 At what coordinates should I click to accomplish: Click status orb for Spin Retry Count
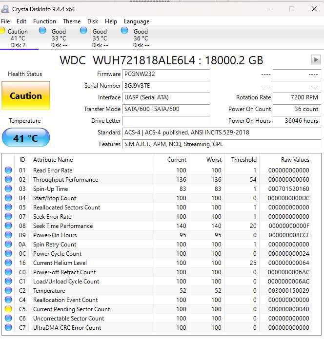[x=8, y=245]
